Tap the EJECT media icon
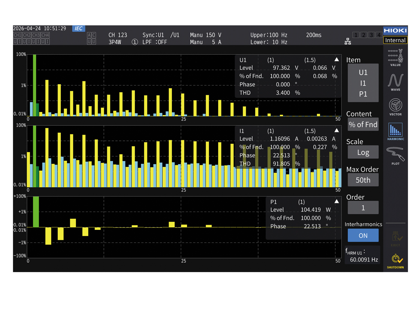This screenshot has width=420, height=315. click(x=395, y=239)
